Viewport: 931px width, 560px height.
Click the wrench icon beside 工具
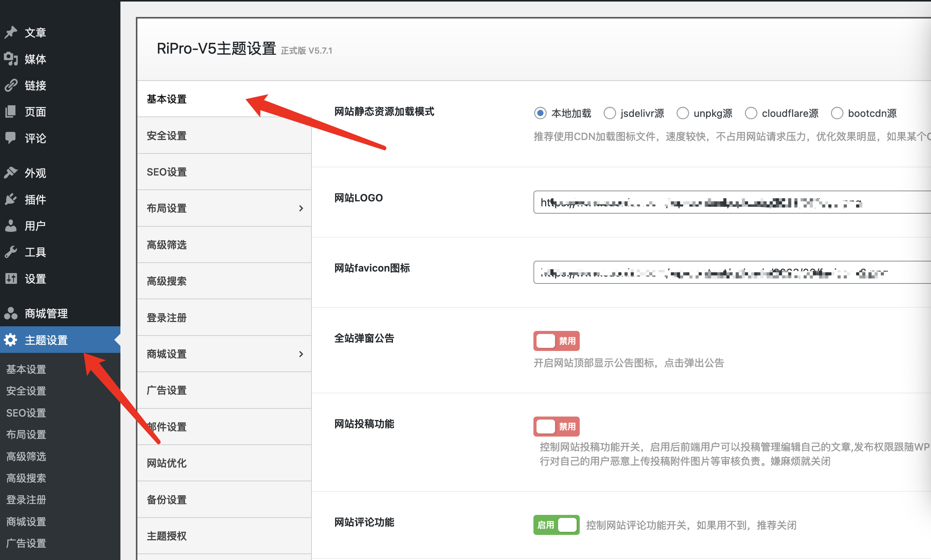tap(11, 252)
